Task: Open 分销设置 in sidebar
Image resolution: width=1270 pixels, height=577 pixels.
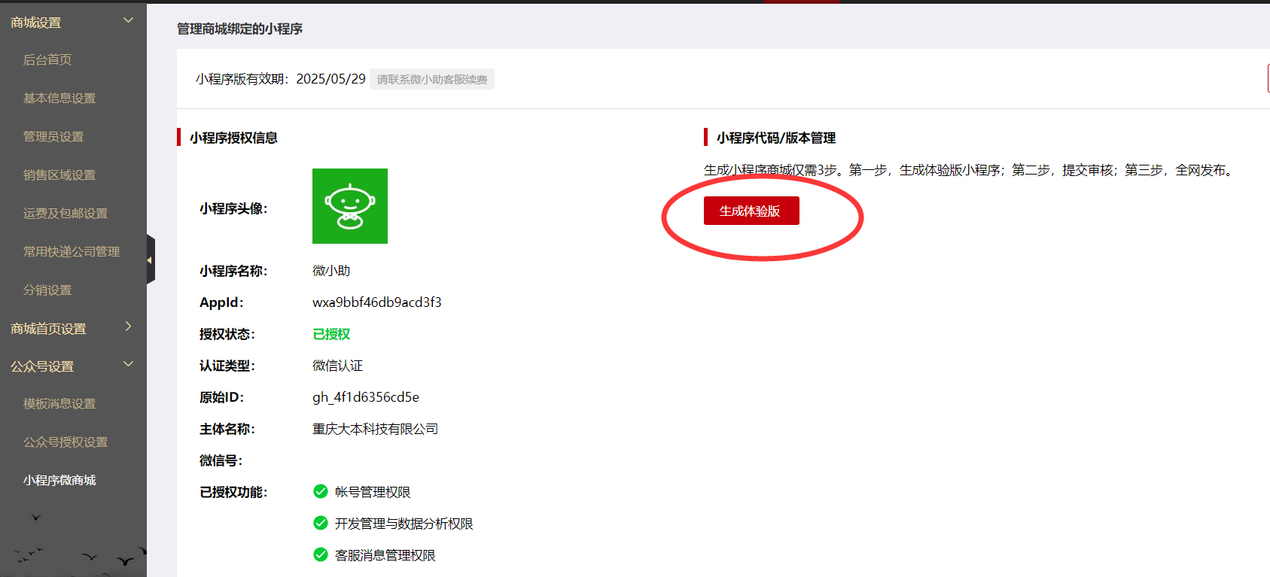Action: pyautogui.click(x=47, y=290)
